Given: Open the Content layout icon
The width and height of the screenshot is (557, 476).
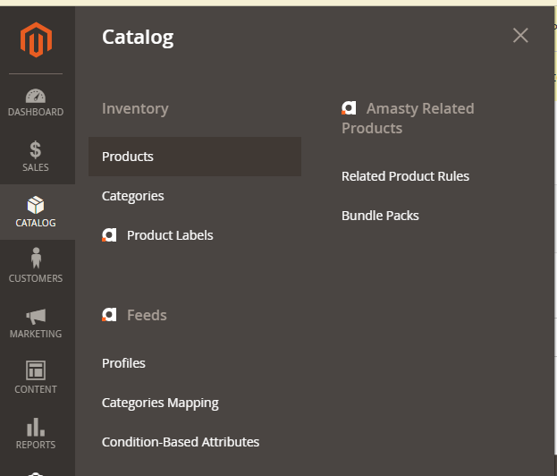Looking at the screenshot, I should coord(36,370).
